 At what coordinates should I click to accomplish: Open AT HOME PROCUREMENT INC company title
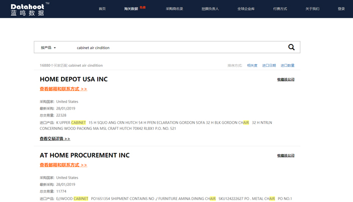[85, 155]
